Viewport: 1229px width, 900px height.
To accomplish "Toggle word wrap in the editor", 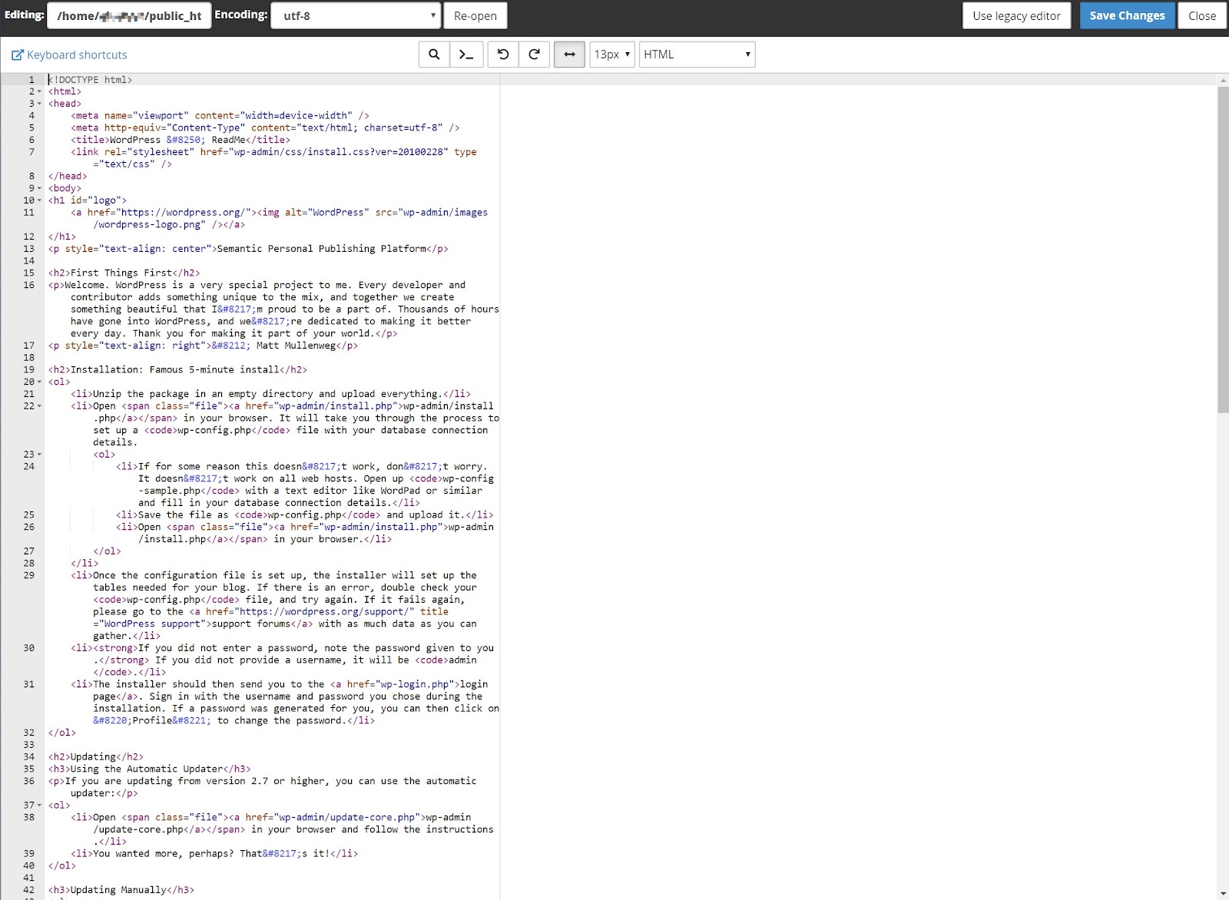I will point(569,55).
